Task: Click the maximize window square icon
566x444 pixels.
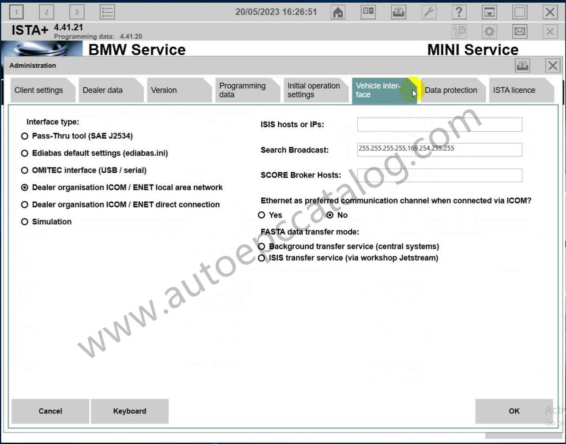Action: click(520, 12)
